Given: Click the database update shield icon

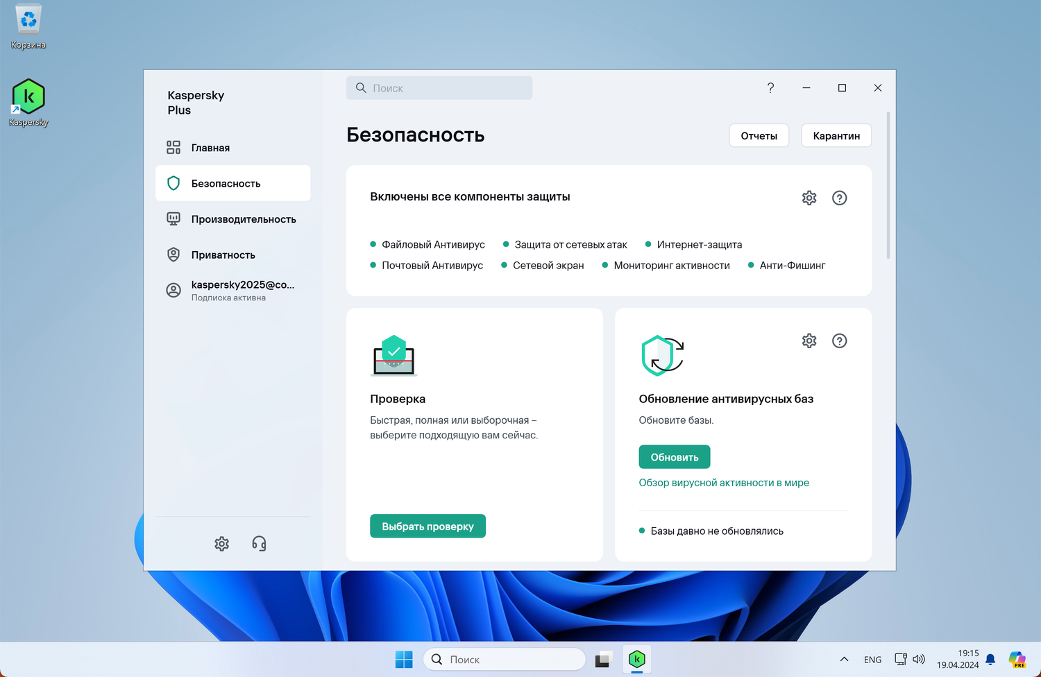Looking at the screenshot, I should [x=663, y=355].
